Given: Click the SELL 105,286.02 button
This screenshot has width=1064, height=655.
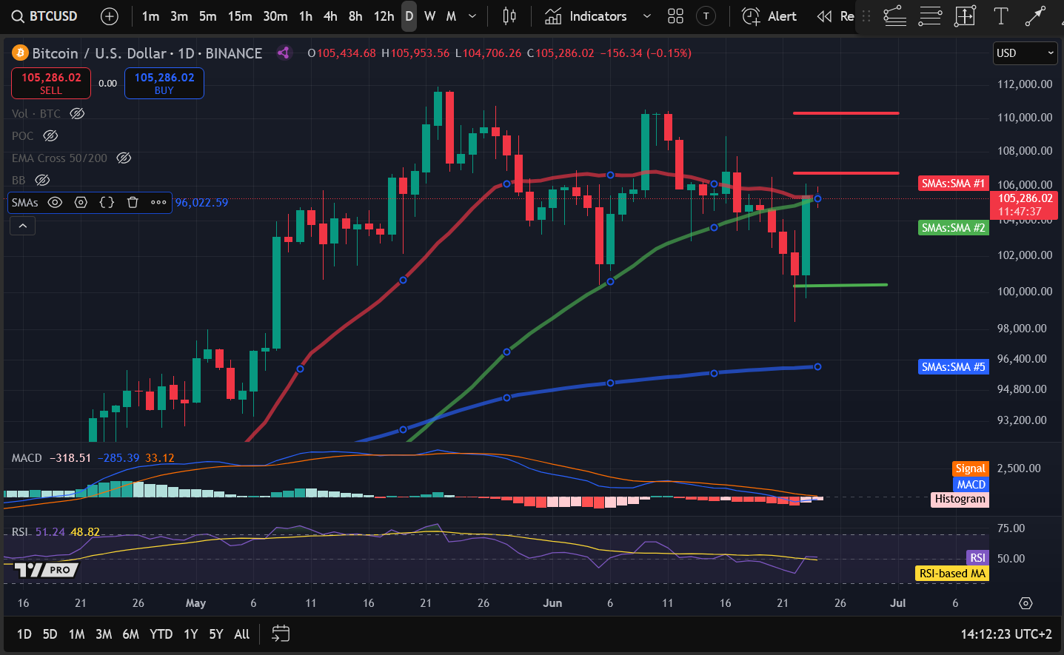Looking at the screenshot, I should (51, 83).
